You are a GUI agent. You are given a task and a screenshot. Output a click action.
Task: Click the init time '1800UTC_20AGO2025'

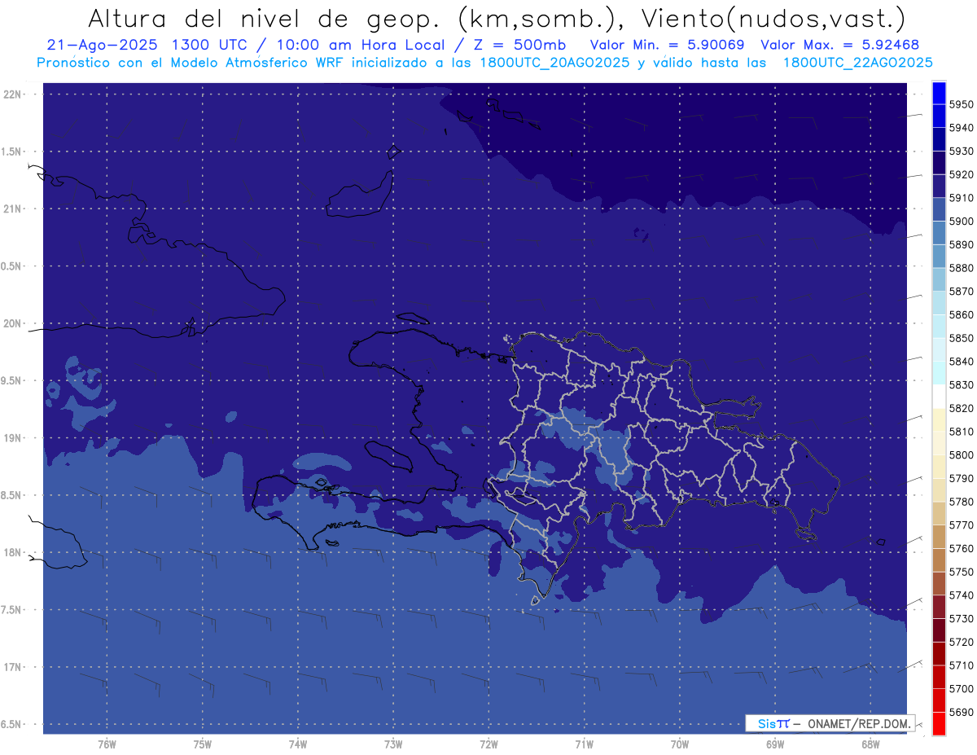coord(554,63)
